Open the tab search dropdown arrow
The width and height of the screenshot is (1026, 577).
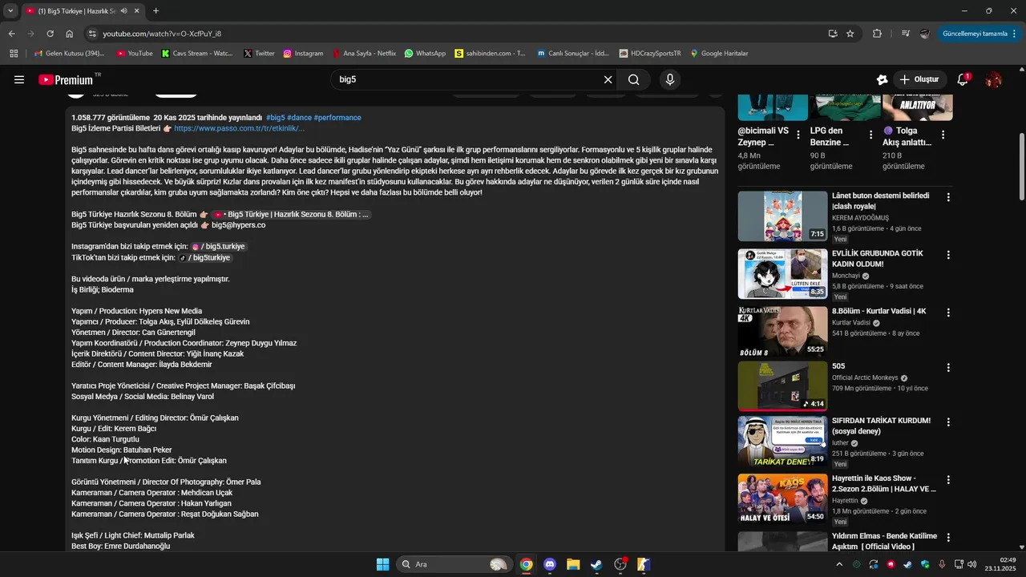click(10, 11)
